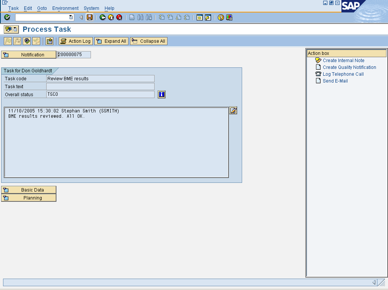Screen dimensions: 388x290
Task: Open the System menu
Action: 91,8
